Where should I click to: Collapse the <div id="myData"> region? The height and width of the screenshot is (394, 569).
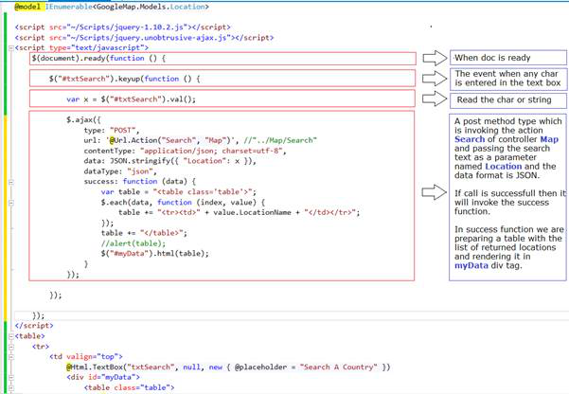tap(10, 378)
